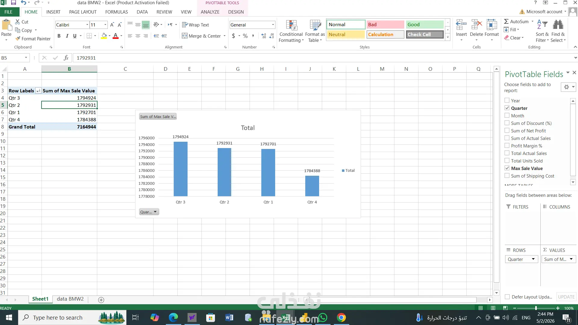Open the Name Box dropdown
The width and height of the screenshot is (578, 325).
(x=26, y=58)
